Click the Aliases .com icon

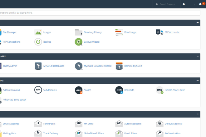coord(79,90)
